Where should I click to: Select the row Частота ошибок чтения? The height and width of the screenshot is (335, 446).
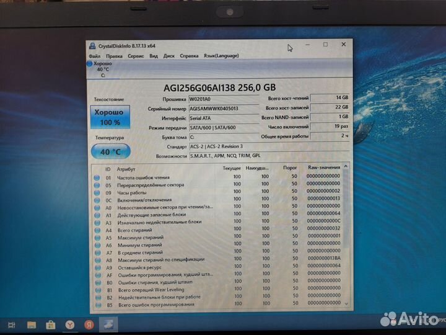point(217,177)
